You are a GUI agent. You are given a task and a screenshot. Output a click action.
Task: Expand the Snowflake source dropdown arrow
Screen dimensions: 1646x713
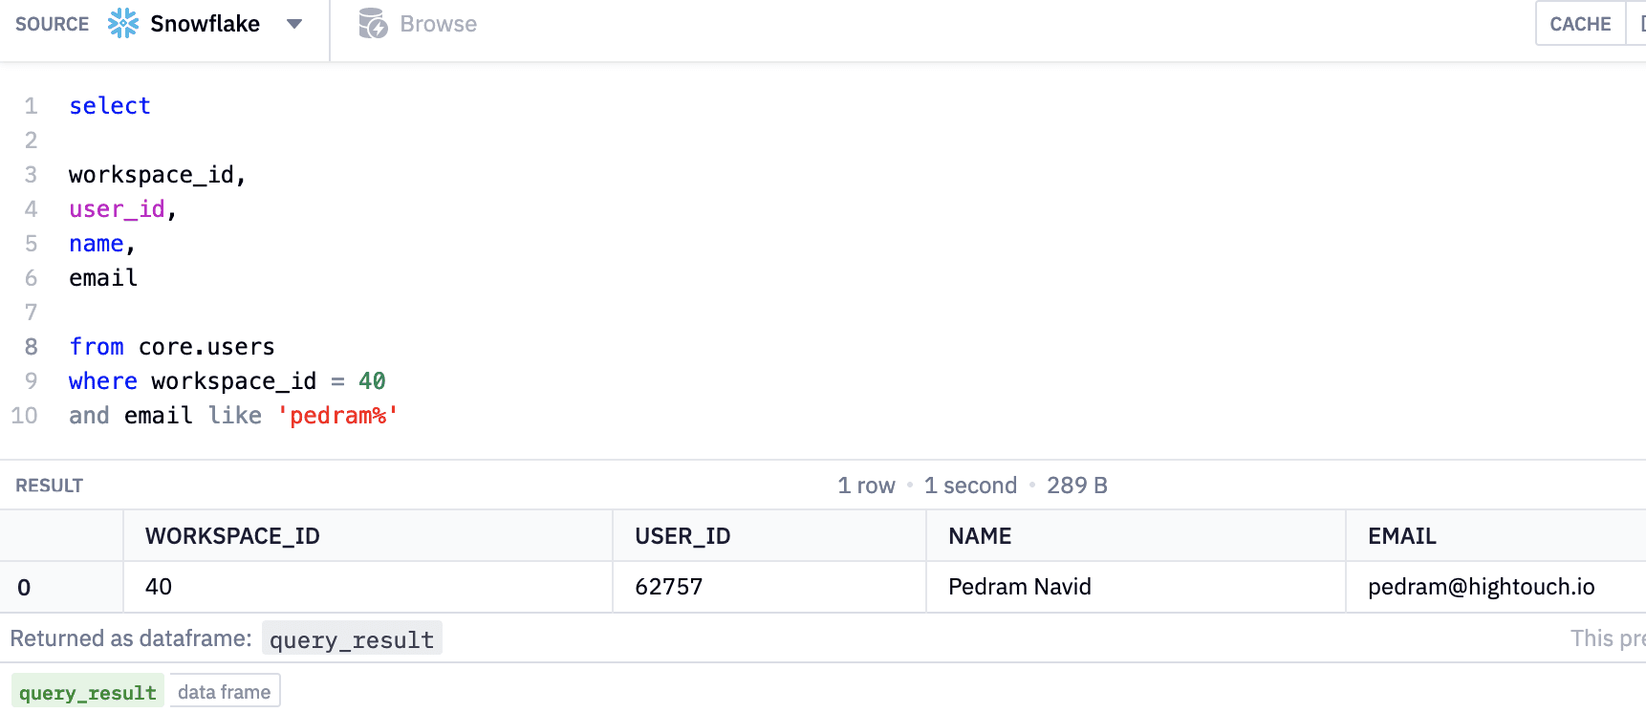[x=294, y=24]
